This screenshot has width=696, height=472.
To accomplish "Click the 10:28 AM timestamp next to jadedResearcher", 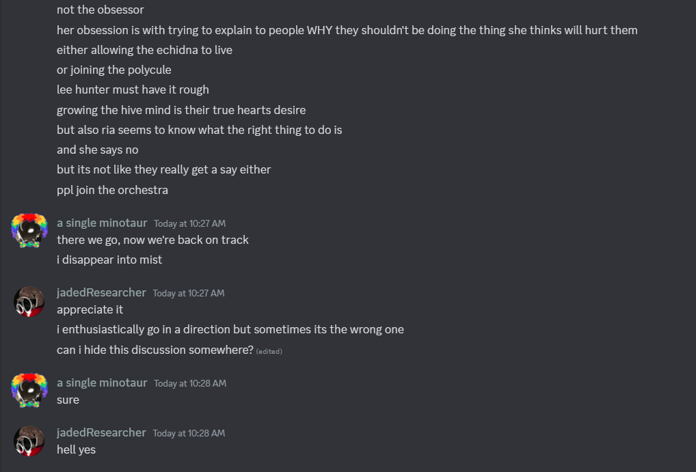I will click(x=189, y=433).
